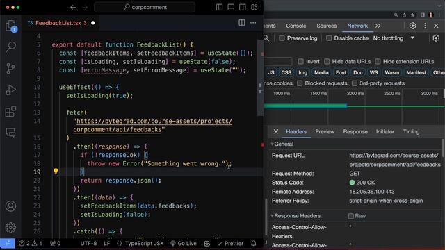Image resolution: width=445 pixels, height=250 pixels.
Task: Check 3rd-party requests option
Action: [x=354, y=83]
